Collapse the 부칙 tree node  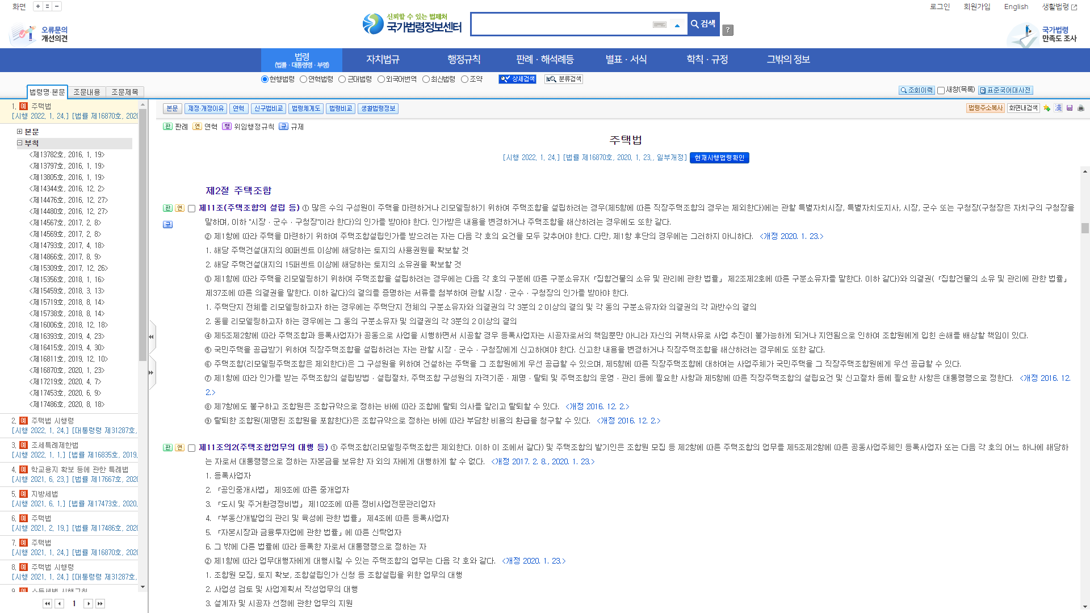(20, 143)
